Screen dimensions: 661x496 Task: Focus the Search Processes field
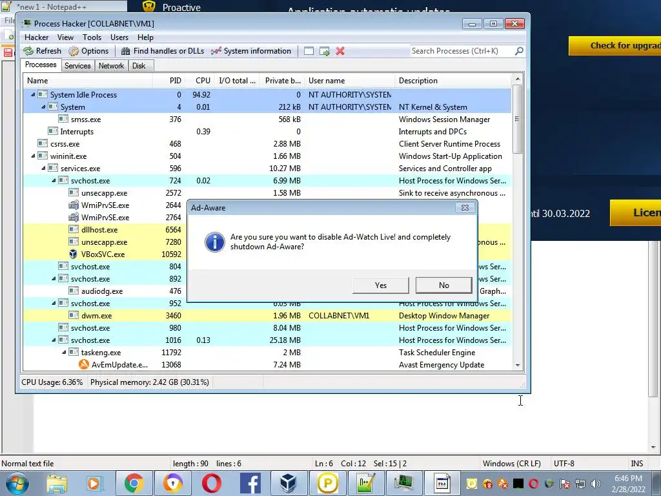point(462,51)
